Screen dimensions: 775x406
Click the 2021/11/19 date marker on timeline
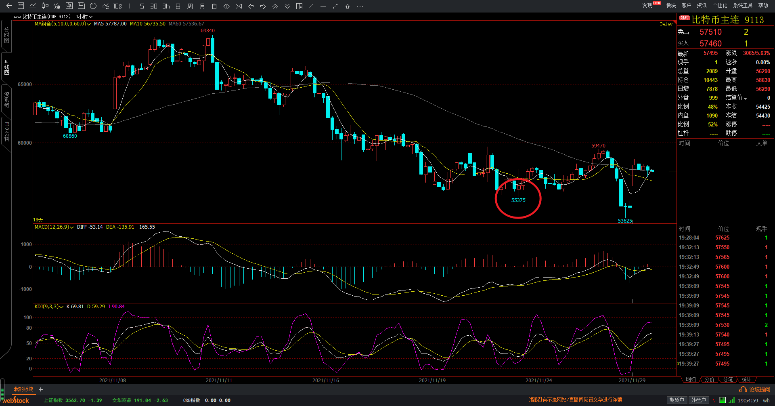tap(432, 380)
